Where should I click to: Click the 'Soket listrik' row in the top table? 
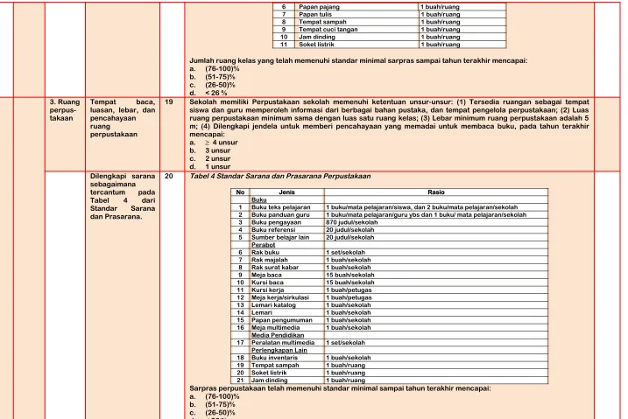pyautogui.click(x=390, y=45)
